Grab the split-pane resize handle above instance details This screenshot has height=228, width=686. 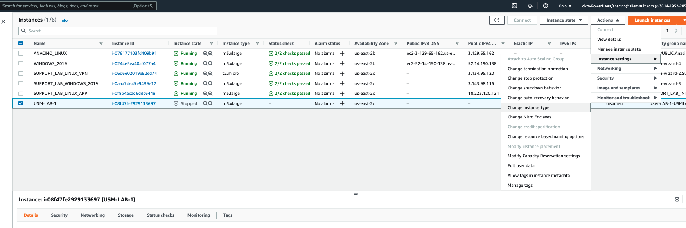356,194
